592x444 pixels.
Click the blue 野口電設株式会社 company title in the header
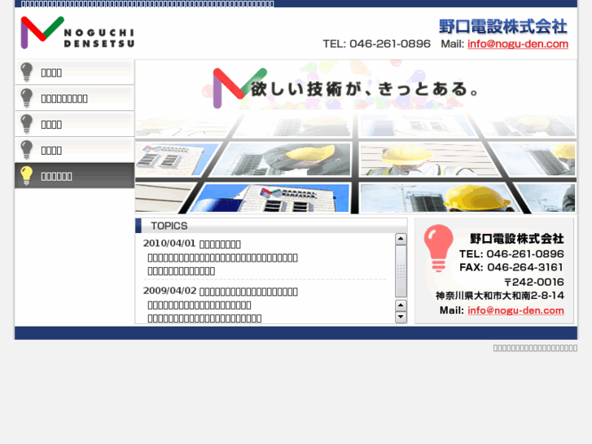point(503,26)
